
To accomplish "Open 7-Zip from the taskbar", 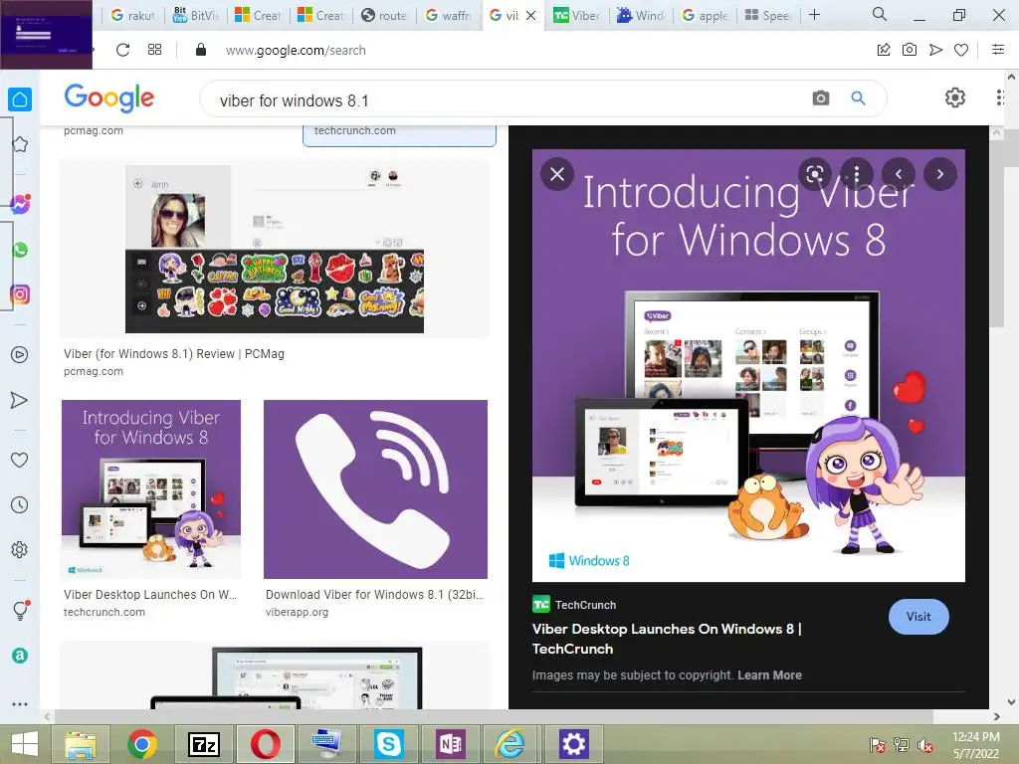I will click(203, 744).
